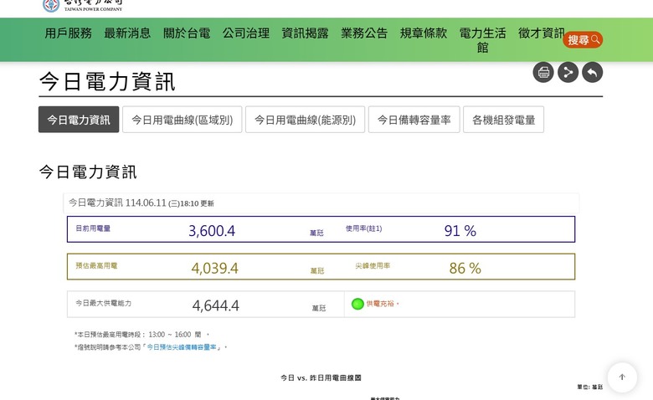Open the 規章條款 menu

tap(423, 33)
